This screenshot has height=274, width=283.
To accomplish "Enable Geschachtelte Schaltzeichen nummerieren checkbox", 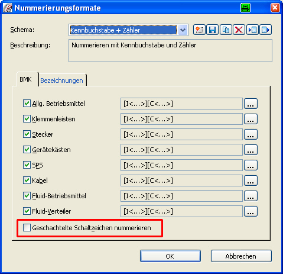I will 27,227.
